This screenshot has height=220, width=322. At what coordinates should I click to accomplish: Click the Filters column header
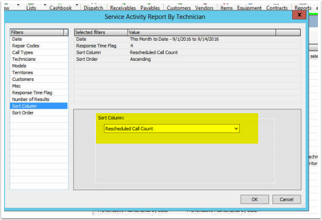pos(37,32)
